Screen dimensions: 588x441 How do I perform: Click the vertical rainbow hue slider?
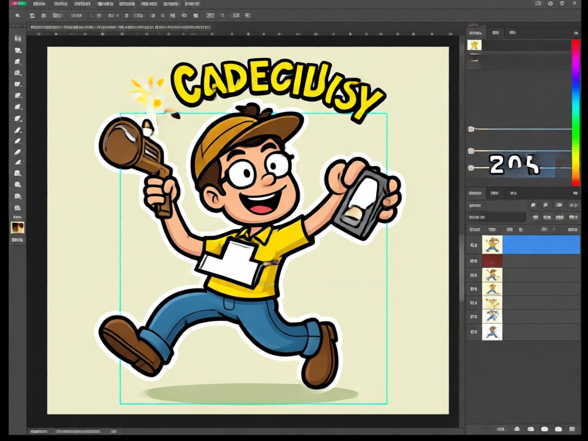point(575,113)
